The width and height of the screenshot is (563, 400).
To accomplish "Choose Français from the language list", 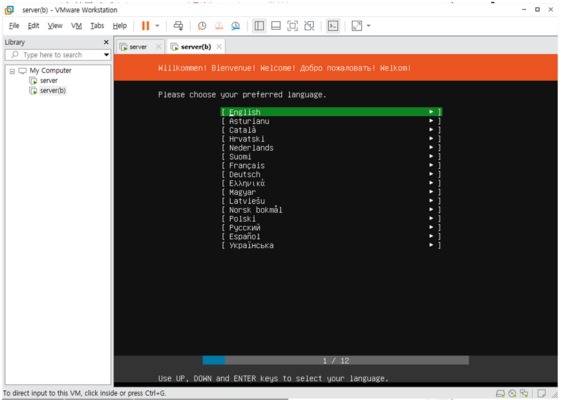I will point(331,165).
